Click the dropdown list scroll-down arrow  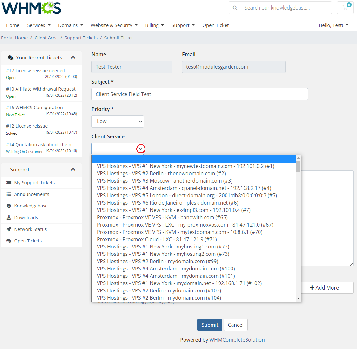(298, 299)
